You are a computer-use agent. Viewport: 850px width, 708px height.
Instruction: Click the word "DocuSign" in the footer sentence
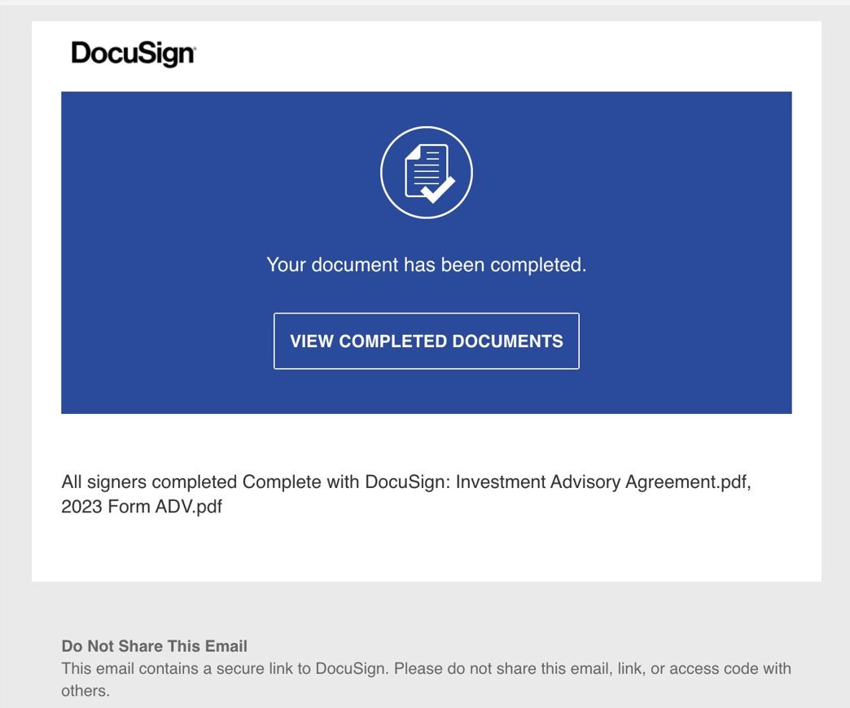355,669
